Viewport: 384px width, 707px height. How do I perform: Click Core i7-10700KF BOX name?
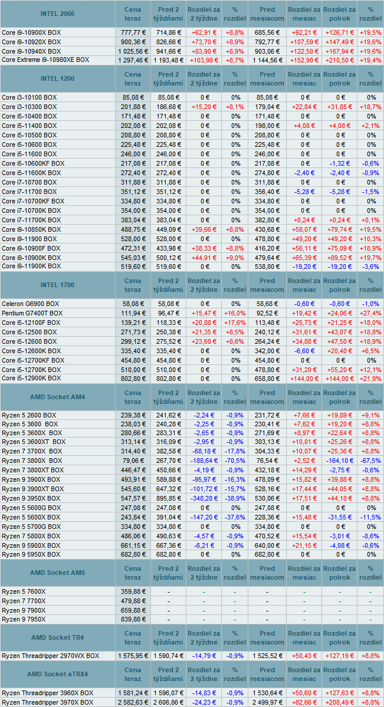click(33, 201)
